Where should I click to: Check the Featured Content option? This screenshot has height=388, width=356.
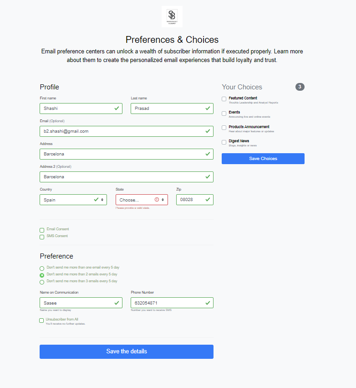(x=224, y=99)
